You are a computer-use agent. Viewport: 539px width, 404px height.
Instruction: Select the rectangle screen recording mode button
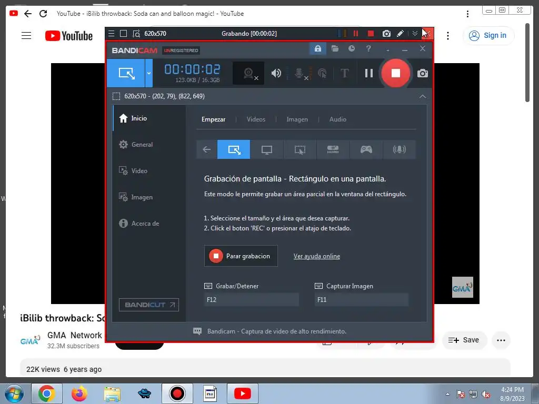126,73
